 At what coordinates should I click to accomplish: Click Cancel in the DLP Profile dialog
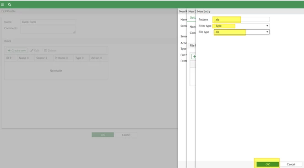[x=126, y=135]
